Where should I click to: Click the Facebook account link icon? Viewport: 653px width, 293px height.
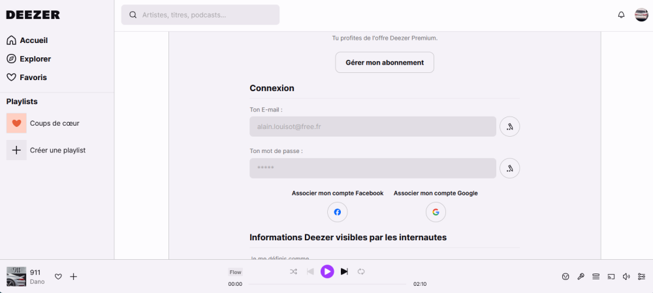click(338, 212)
